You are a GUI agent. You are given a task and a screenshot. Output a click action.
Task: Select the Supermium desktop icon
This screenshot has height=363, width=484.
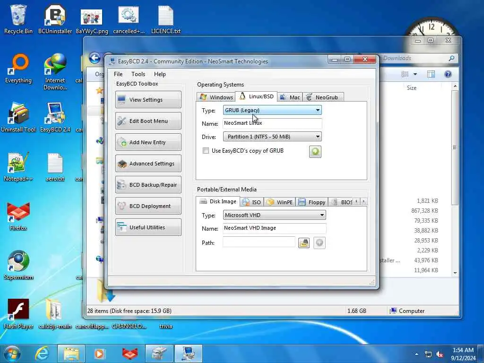(x=18, y=265)
